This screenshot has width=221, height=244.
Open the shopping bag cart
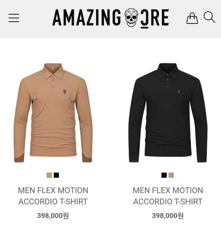click(192, 18)
